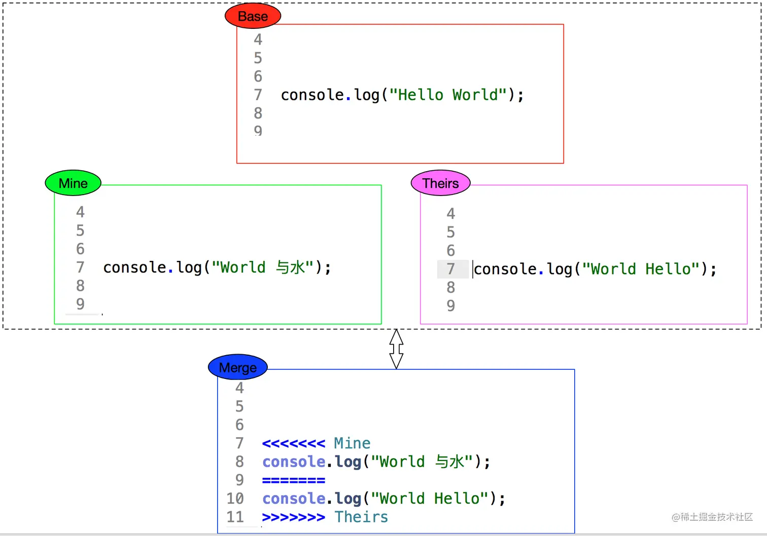Click line number 9 in the Merge panel

coord(239,480)
